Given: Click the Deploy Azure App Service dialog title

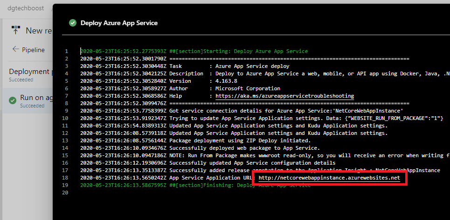Looking at the screenshot, I should click(x=119, y=23).
